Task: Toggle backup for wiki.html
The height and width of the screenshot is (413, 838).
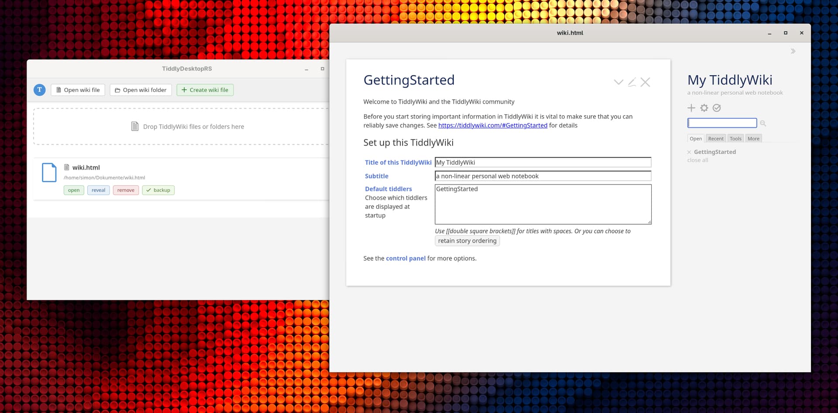Action: point(158,190)
